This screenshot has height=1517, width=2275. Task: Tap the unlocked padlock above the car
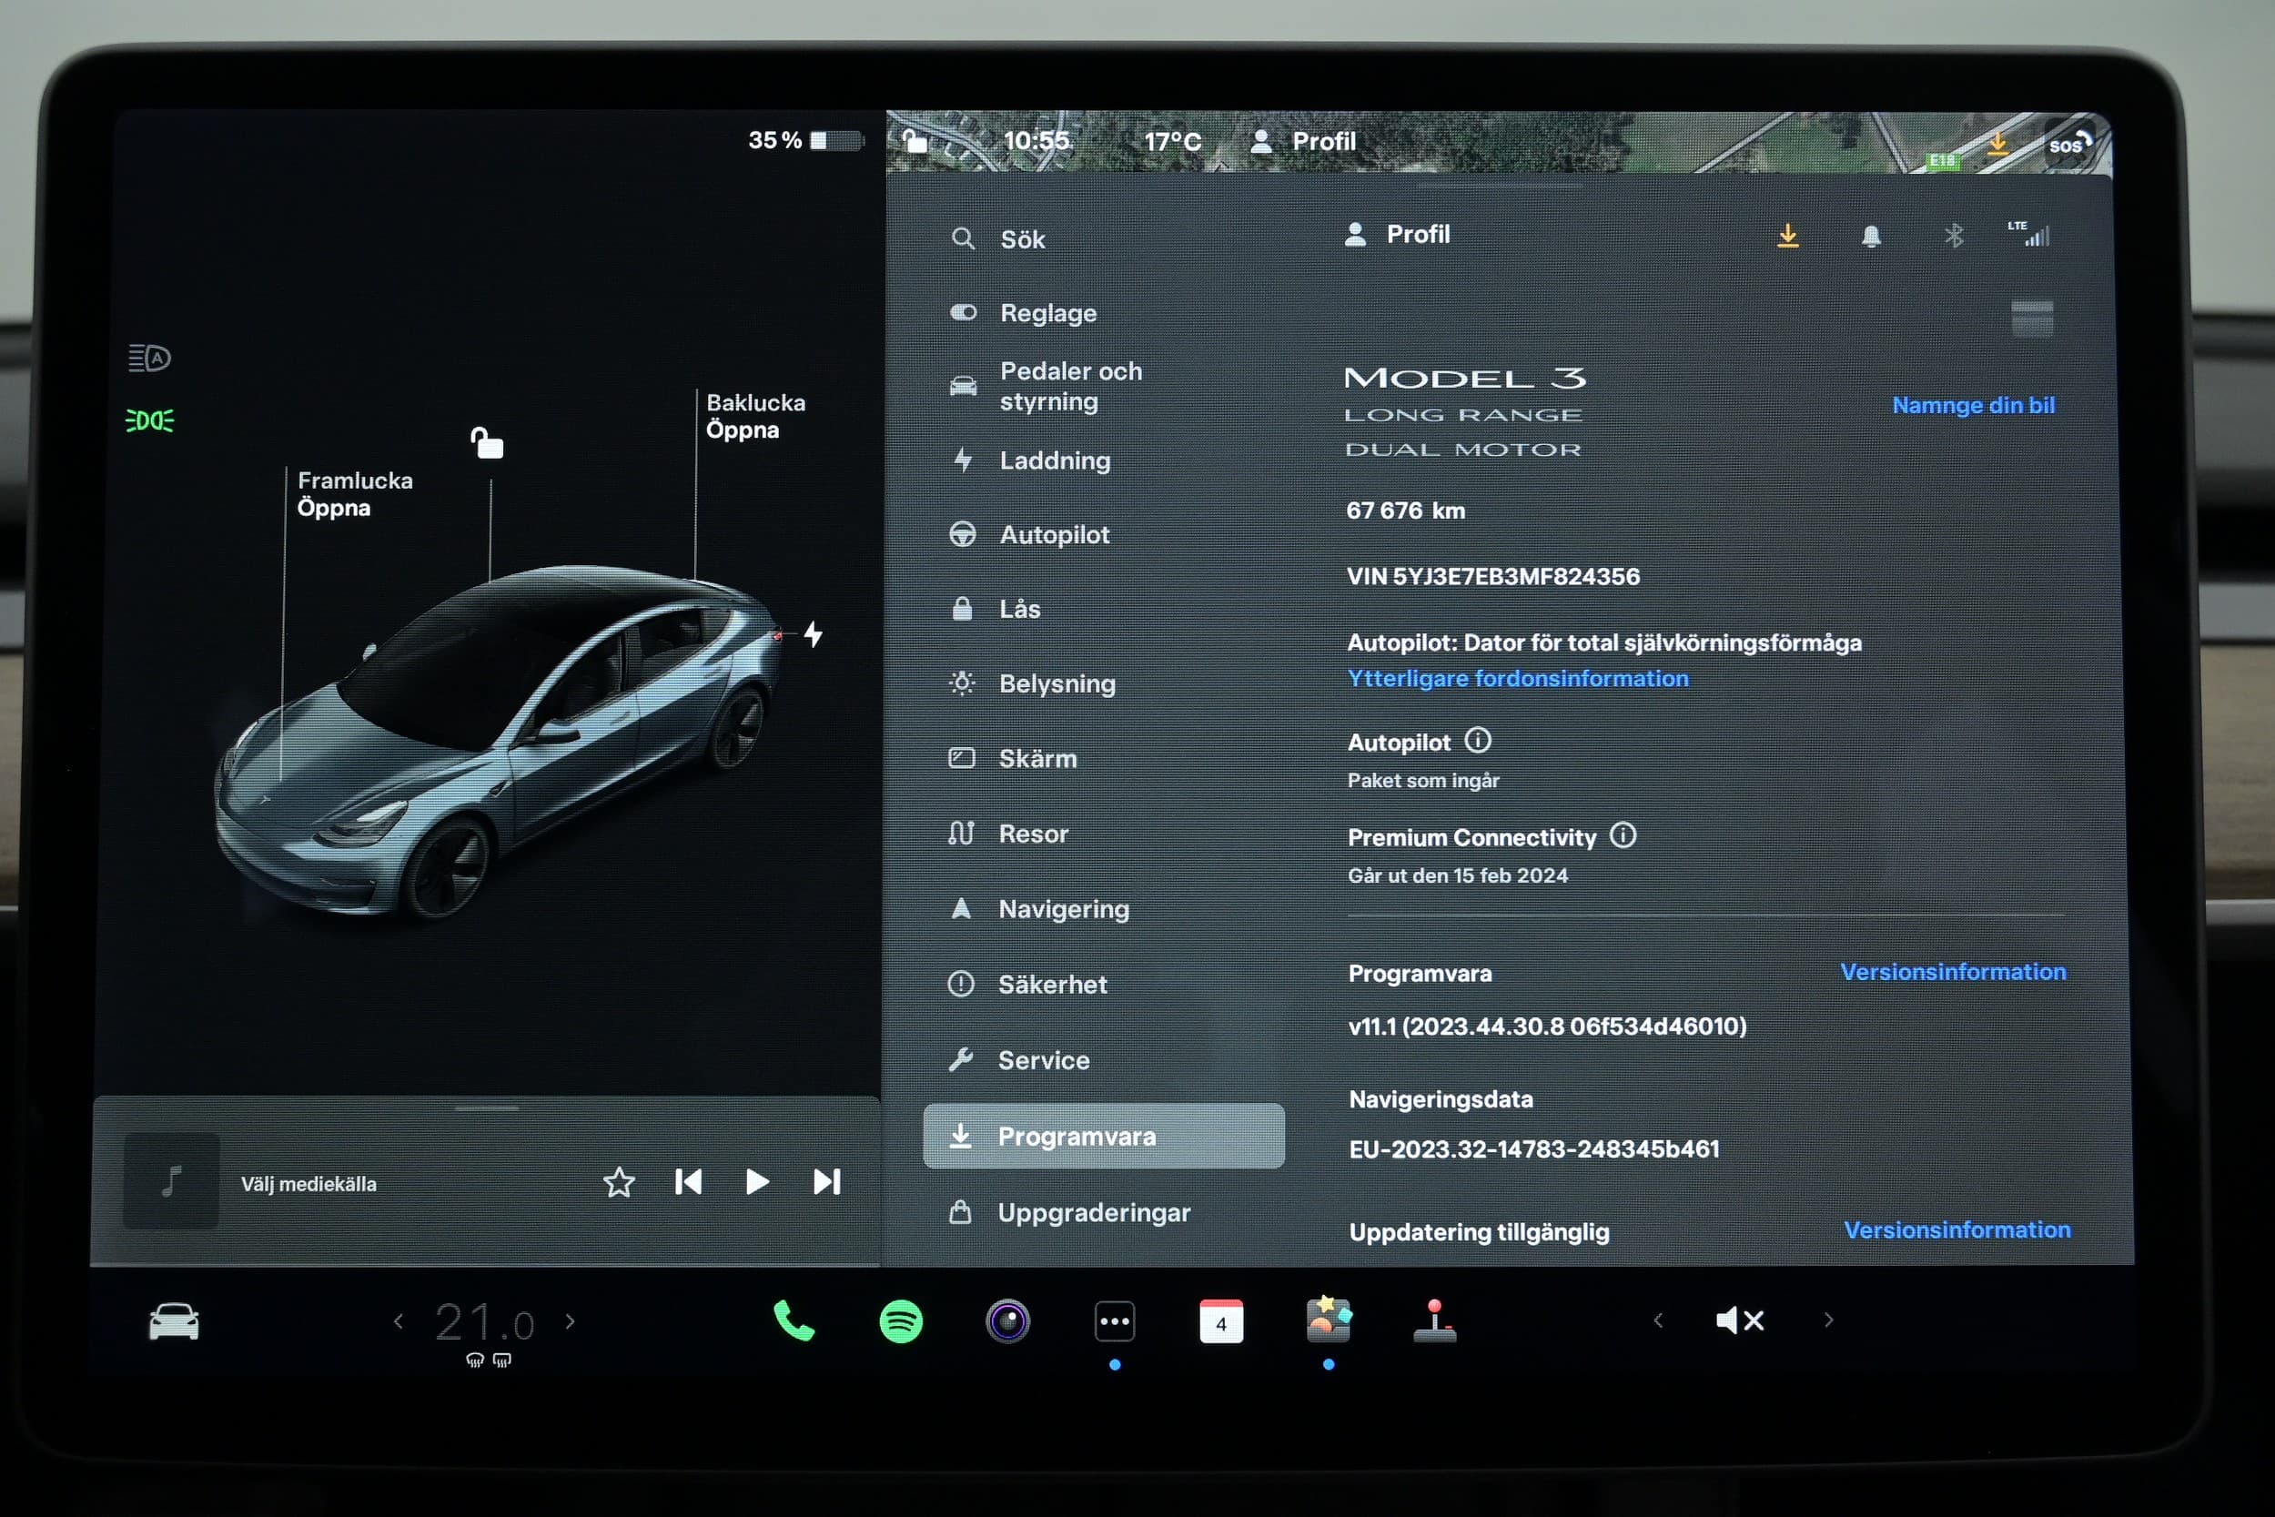pos(487,442)
